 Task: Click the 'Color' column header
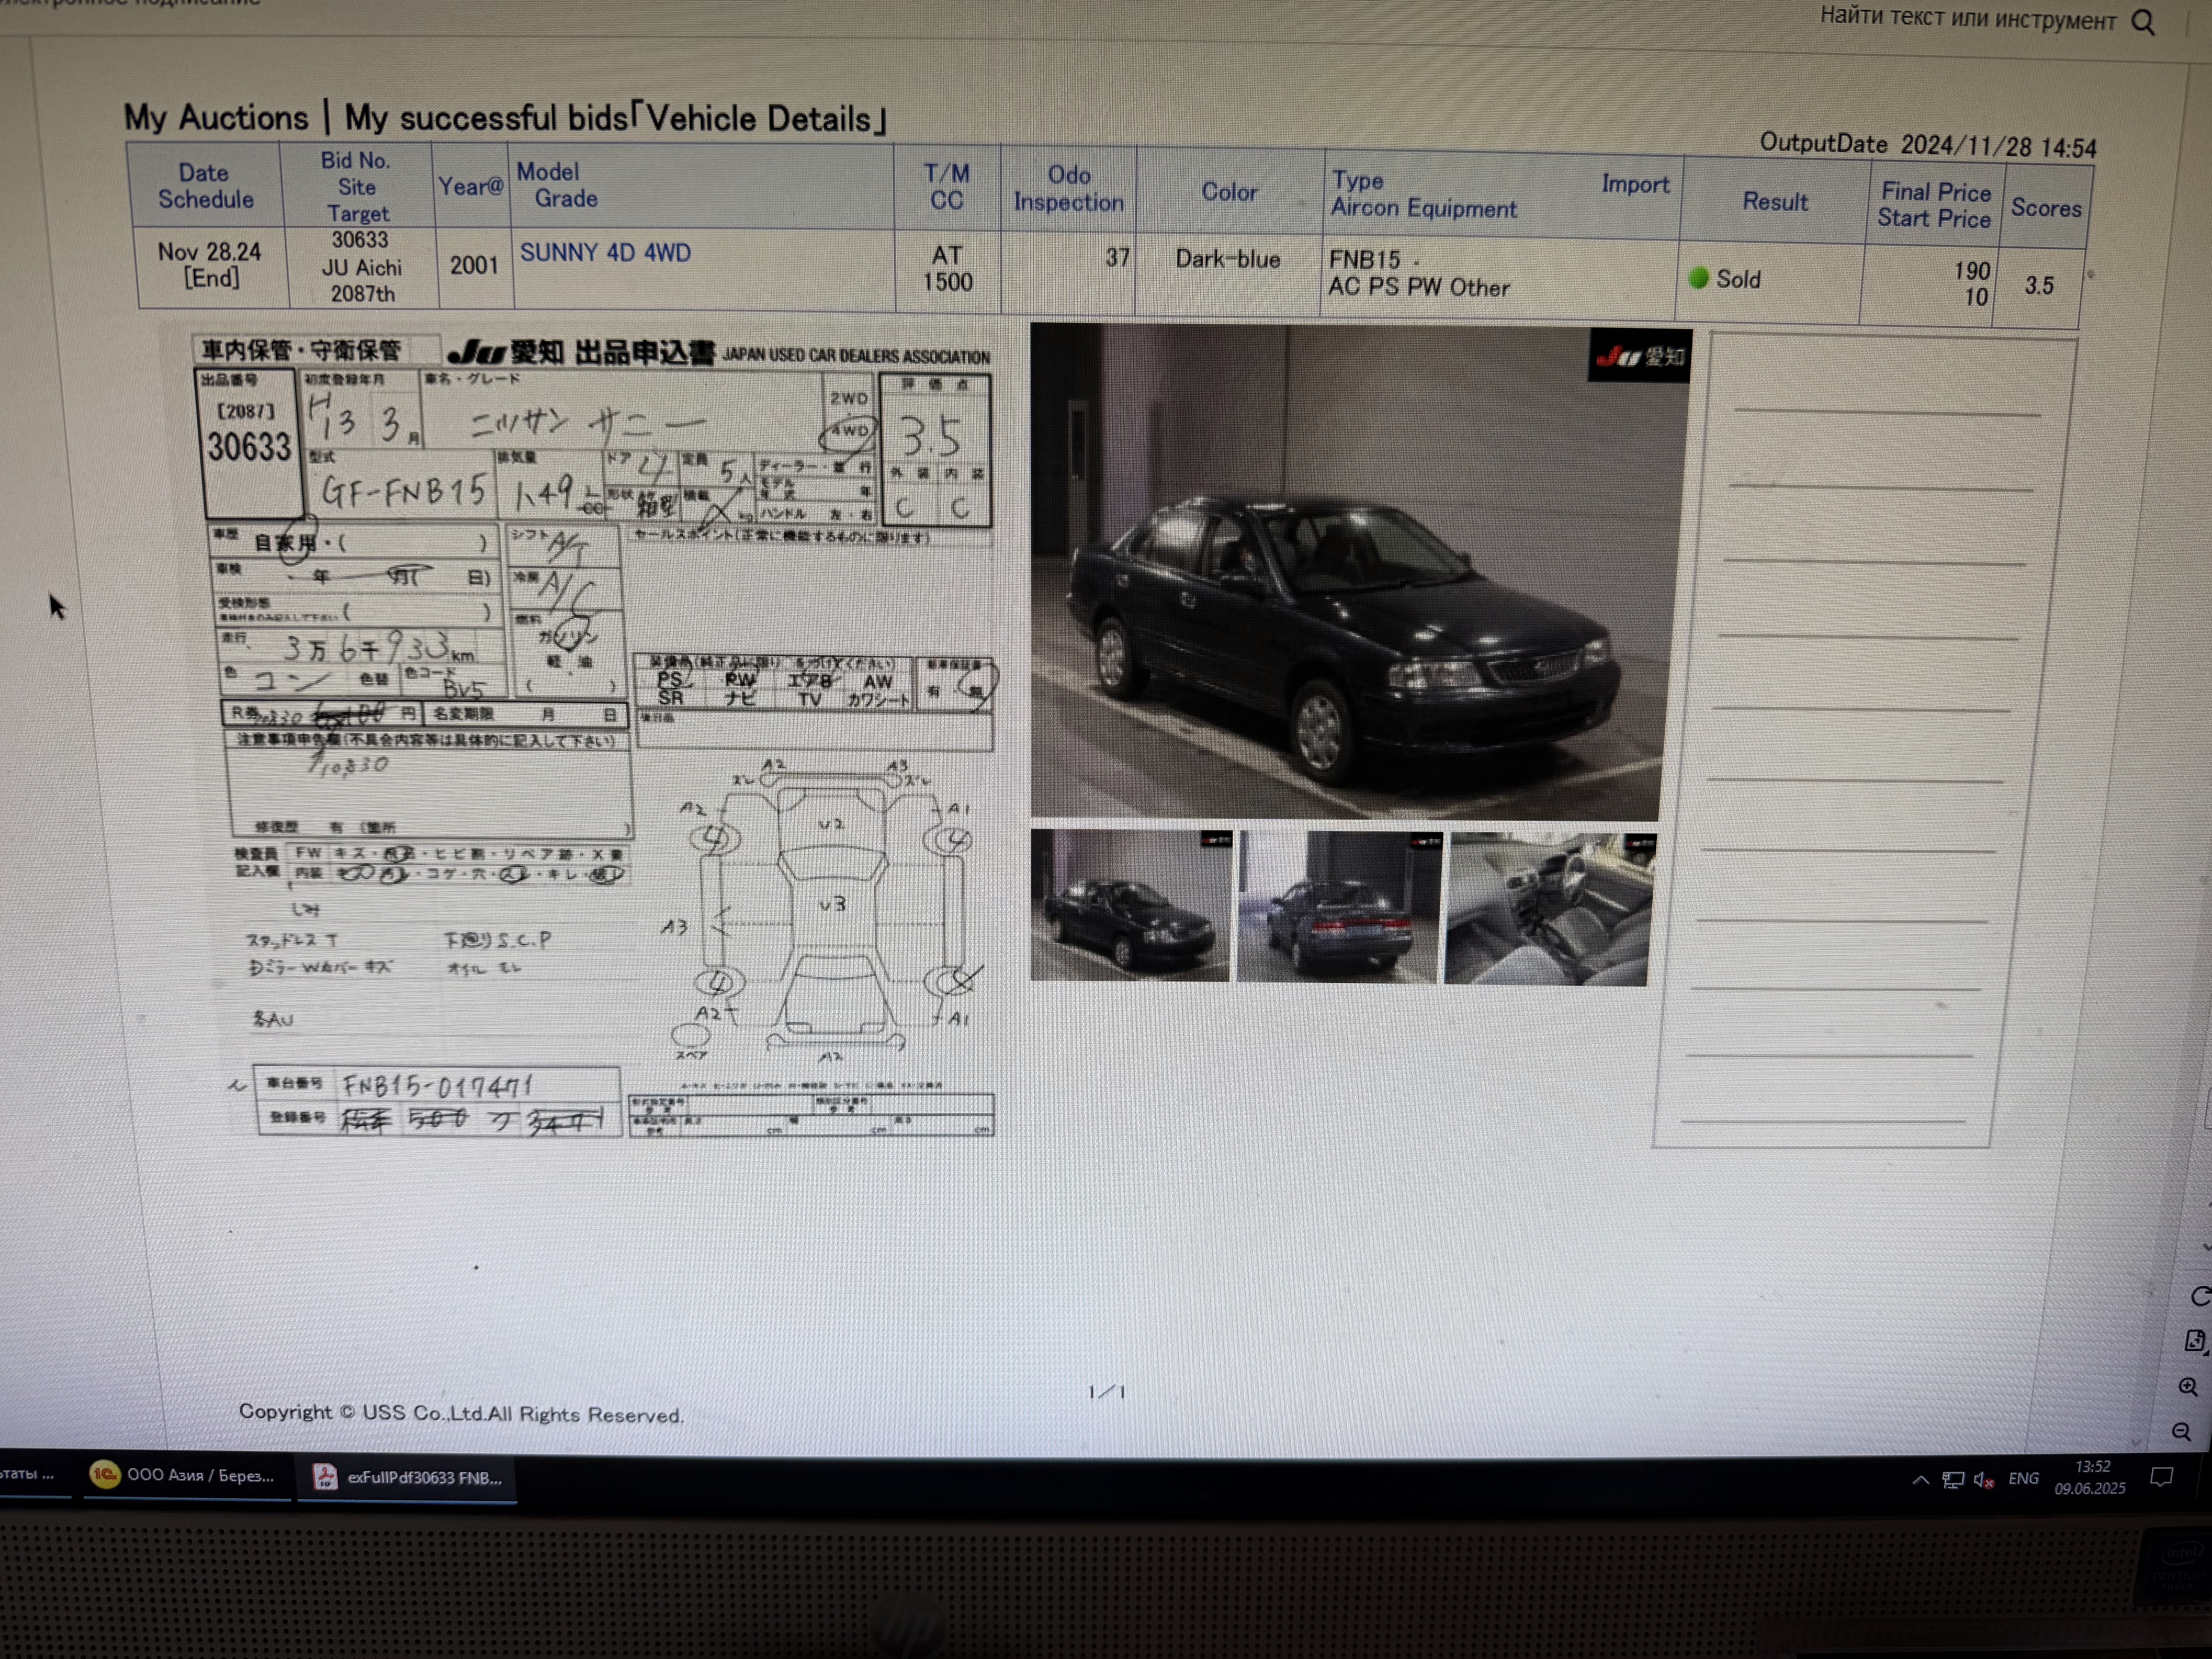click(x=1229, y=192)
